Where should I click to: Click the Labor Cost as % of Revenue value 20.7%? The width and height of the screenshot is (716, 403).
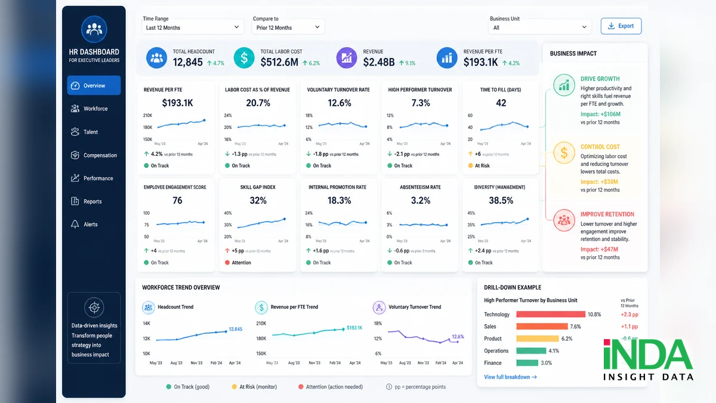pyautogui.click(x=258, y=103)
